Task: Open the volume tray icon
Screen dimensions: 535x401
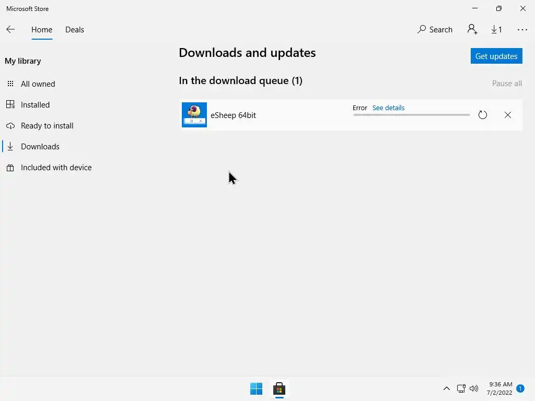Action: pos(474,388)
